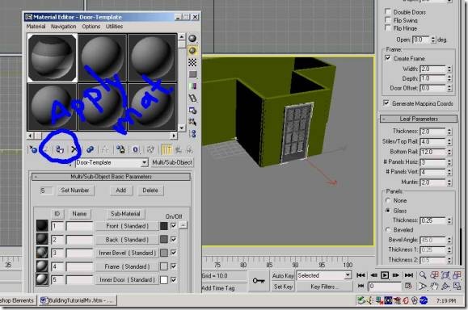
Task: Select the Beveled panels radio button
Action: pyautogui.click(x=388, y=230)
